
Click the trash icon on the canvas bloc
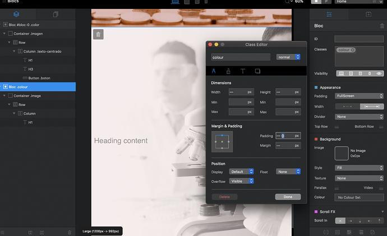[x=99, y=35]
